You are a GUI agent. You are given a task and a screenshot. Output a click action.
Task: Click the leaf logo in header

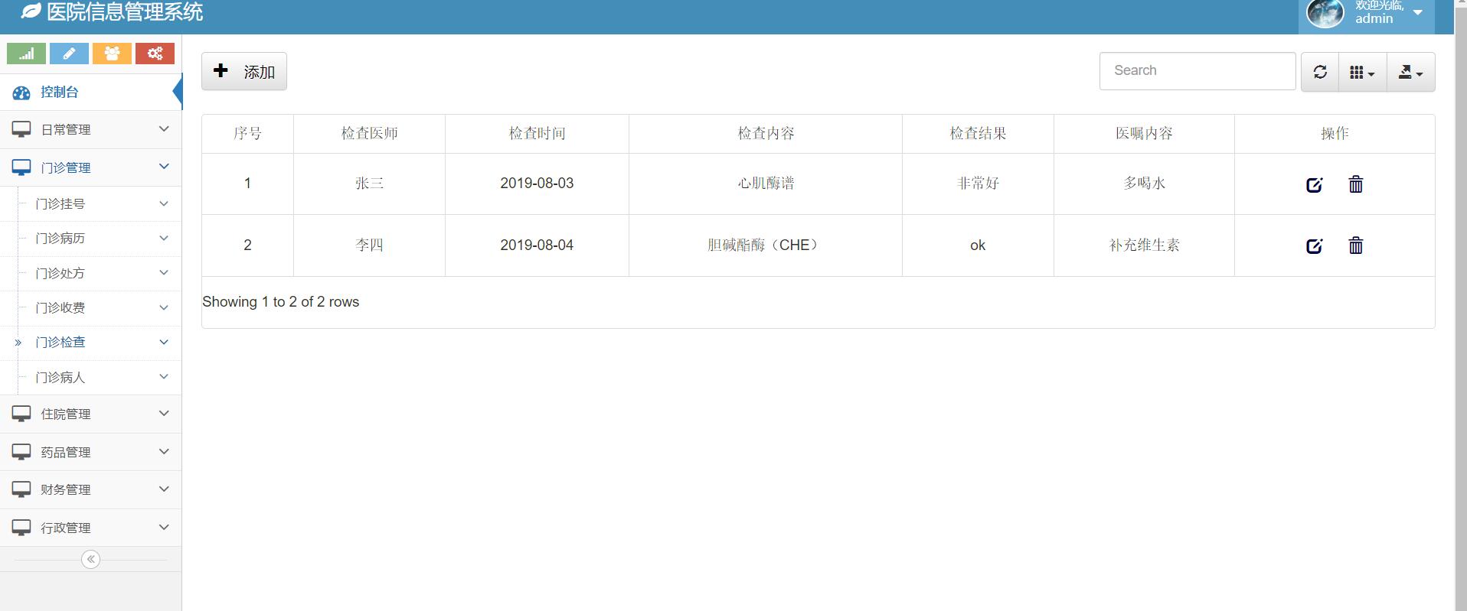point(31,11)
